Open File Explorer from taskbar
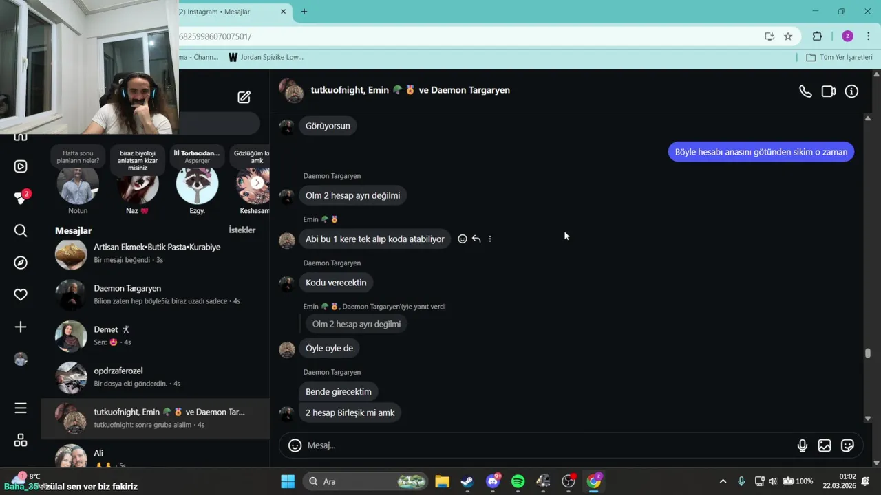Image resolution: width=881 pixels, height=495 pixels. 442,481
